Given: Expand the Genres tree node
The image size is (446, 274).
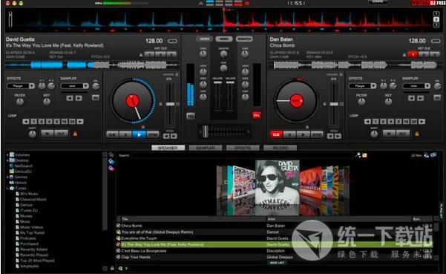Looking at the screenshot, I should pos(7,177).
